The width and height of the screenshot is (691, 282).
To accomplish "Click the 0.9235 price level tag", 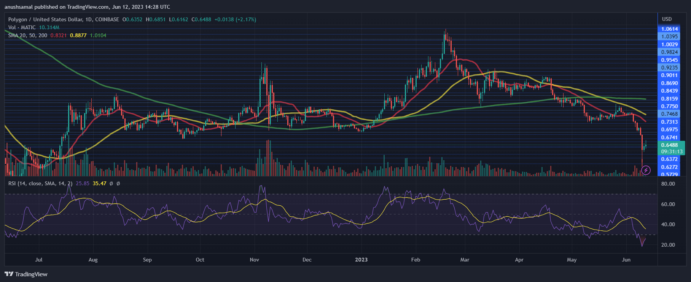I will [x=669, y=68].
